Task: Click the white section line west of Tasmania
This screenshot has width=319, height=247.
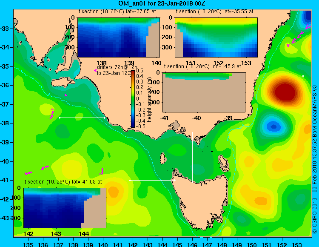Action: tap(152, 181)
